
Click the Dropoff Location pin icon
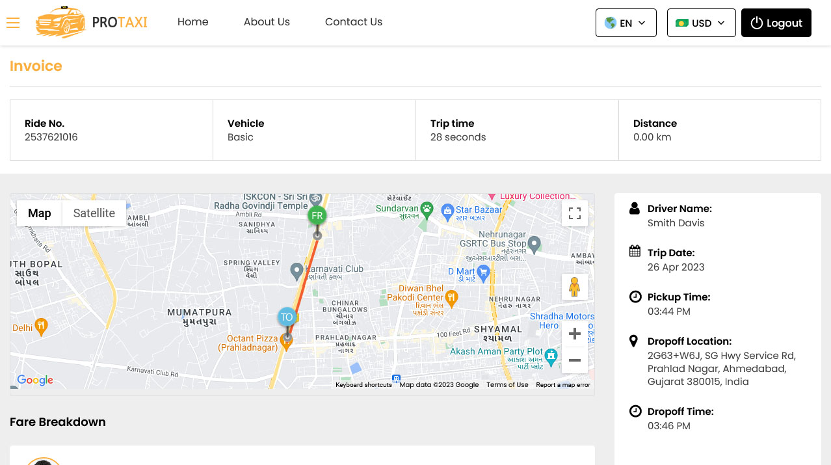(634, 341)
